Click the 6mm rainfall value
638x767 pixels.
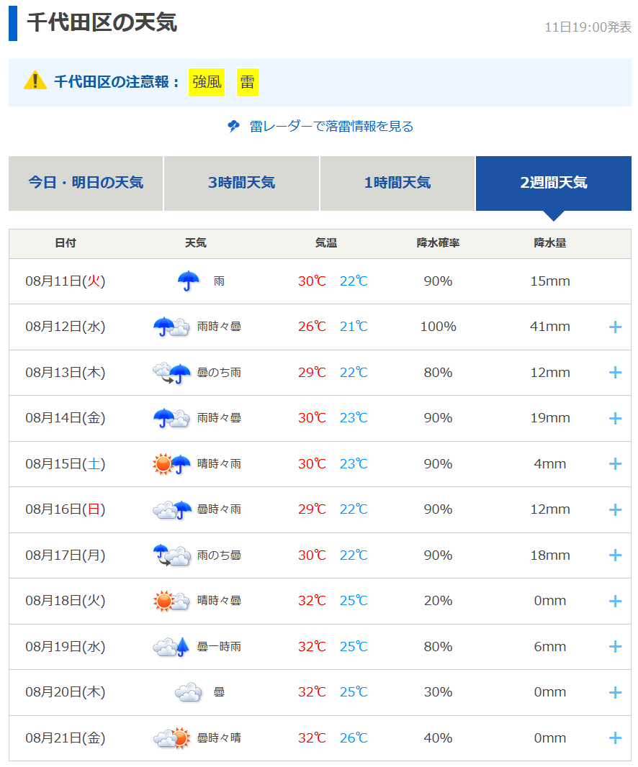[550, 647]
